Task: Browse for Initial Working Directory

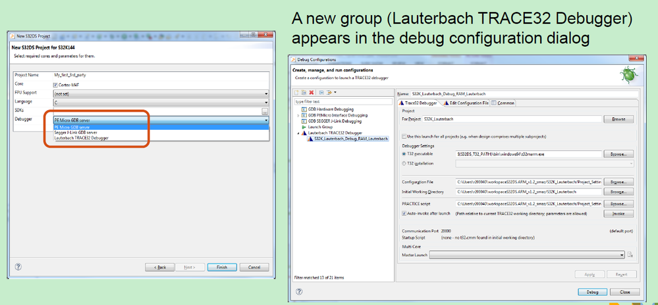Action: [x=618, y=192]
